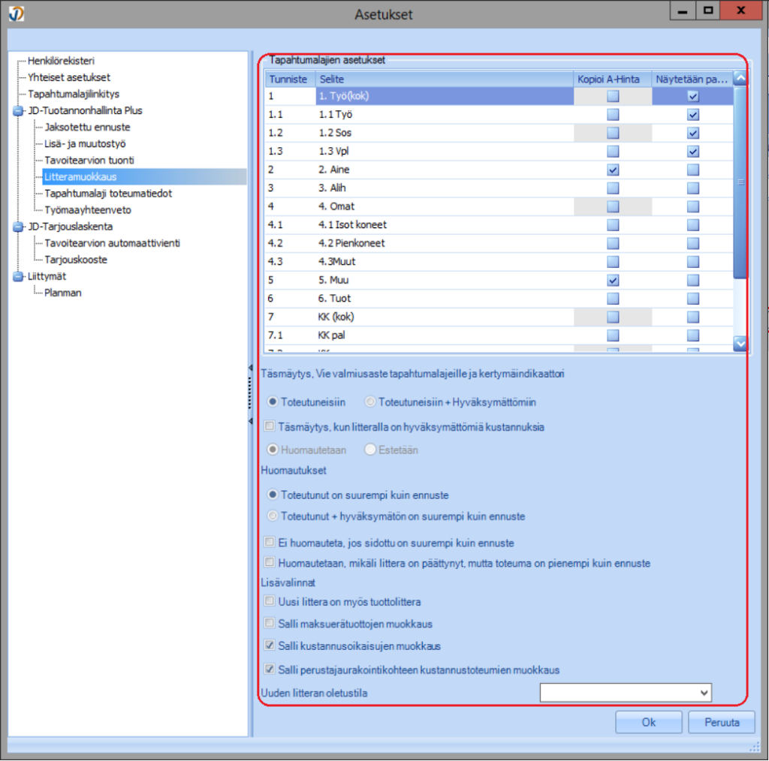Collapse the Liittymät tree node
Image resolution: width=769 pixels, height=761 pixels.
pos(17,276)
